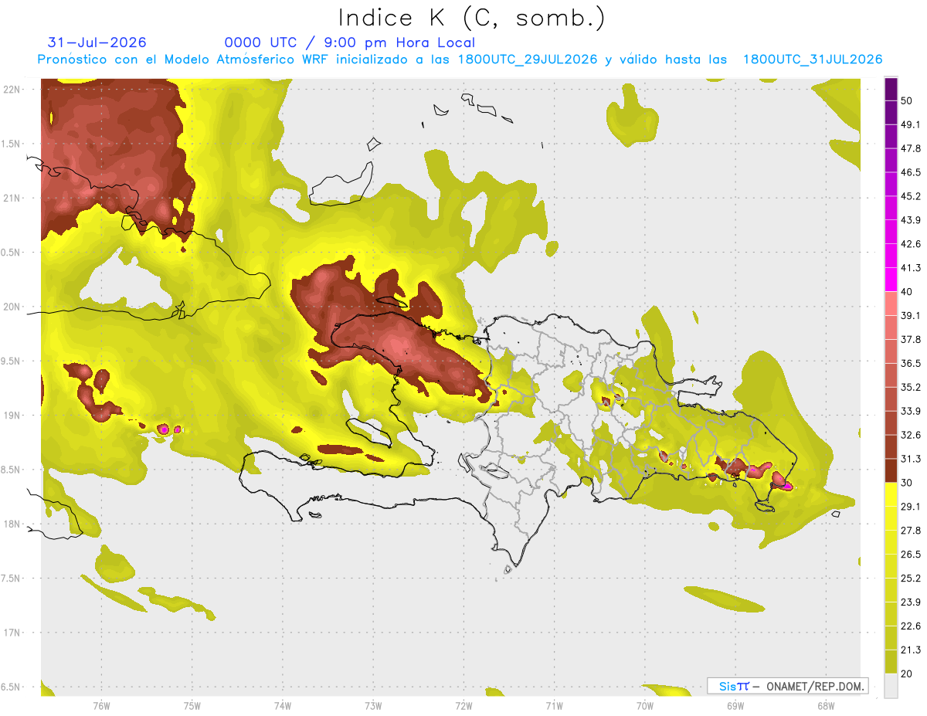Click the colorbar value "35.2"
The width and height of the screenshot is (927, 716).
pyautogui.click(x=911, y=387)
